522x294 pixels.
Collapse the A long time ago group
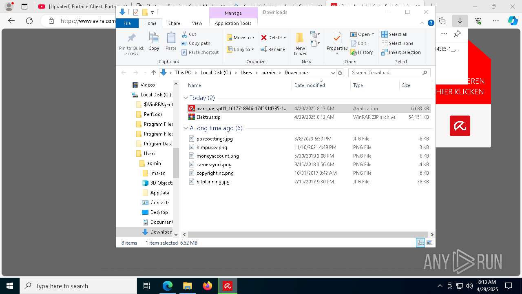click(x=186, y=128)
